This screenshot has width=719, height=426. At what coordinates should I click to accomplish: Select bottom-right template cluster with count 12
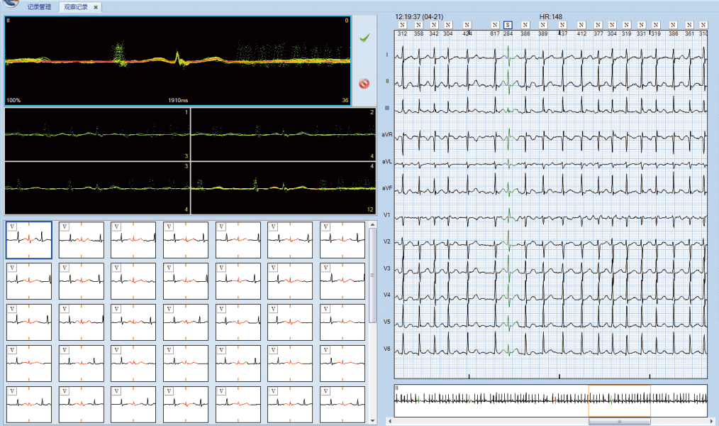tap(284, 187)
